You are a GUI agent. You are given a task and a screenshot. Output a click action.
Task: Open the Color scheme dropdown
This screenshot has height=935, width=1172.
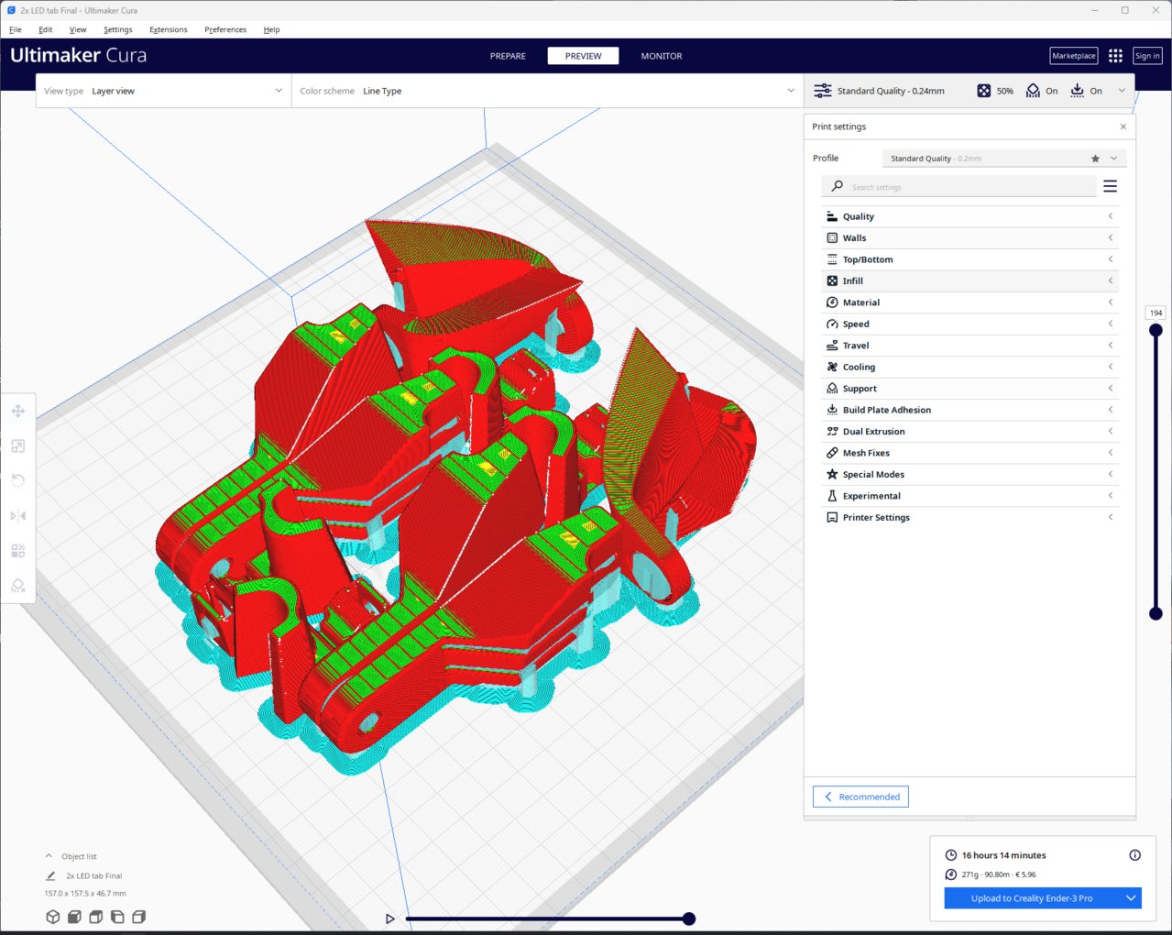coord(548,91)
